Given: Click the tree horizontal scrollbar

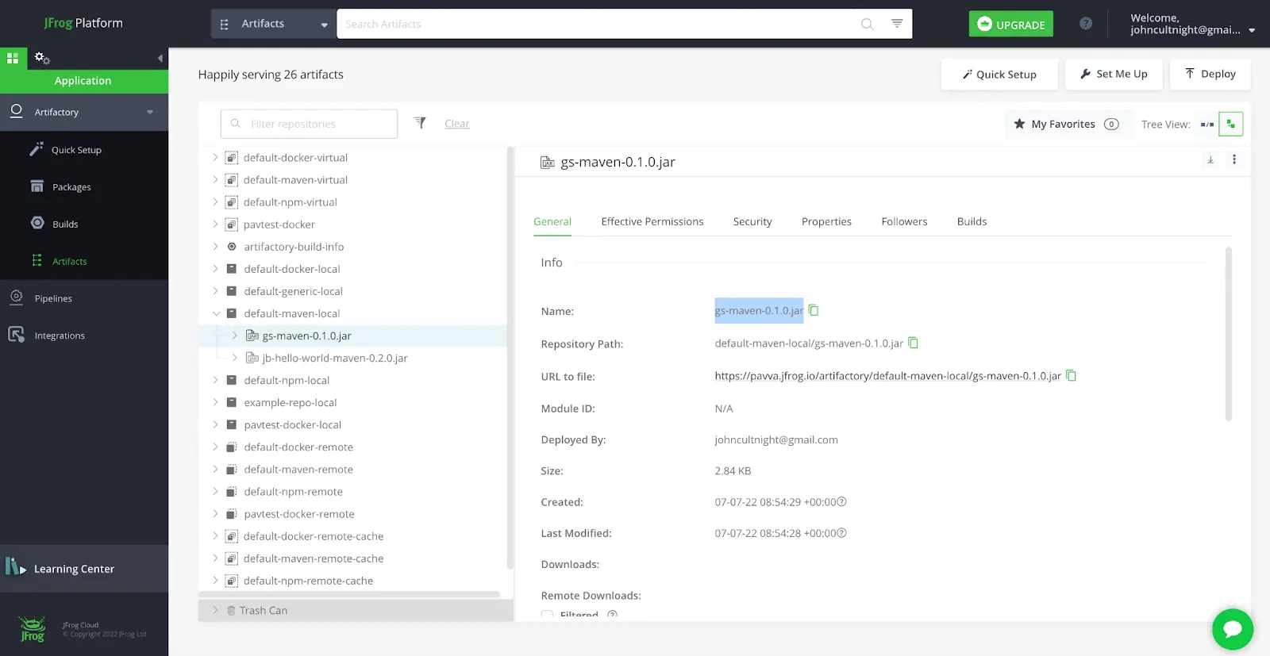Looking at the screenshot, I should coord(349,594).
